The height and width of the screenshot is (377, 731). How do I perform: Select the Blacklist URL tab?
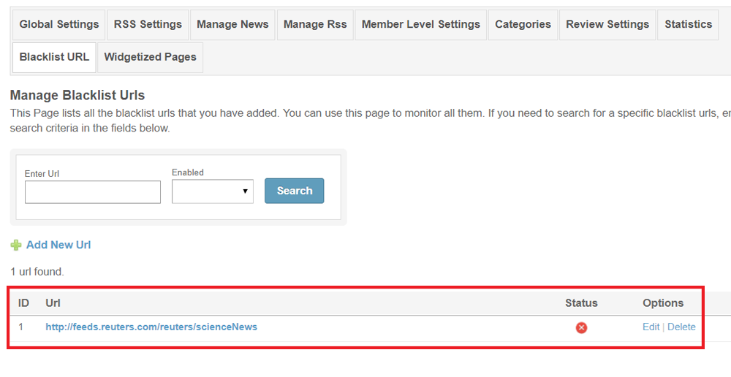pos(54,57)
